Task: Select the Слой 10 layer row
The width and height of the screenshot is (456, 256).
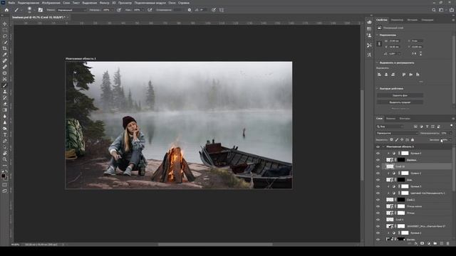Action: point(418,166)
